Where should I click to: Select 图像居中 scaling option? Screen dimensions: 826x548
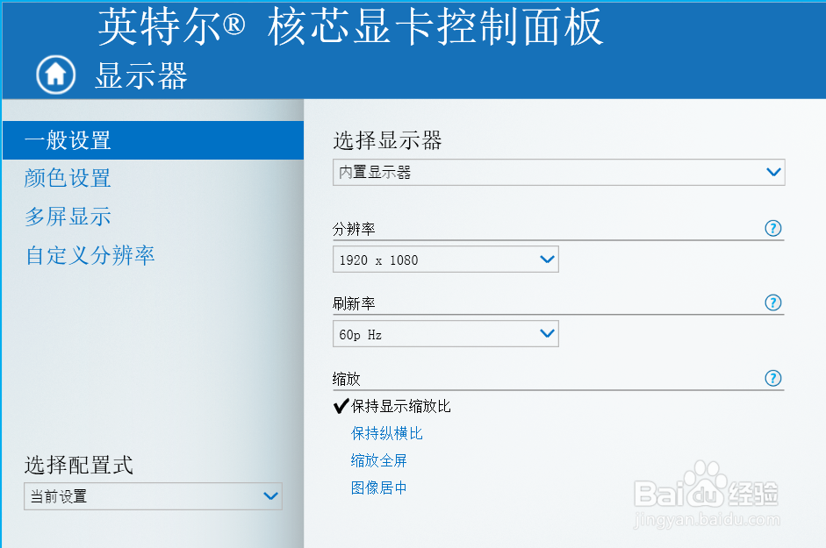click(378, 488)
